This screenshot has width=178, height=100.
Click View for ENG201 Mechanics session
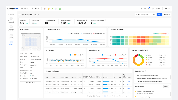pyautogui.click(x=128, y=81)
